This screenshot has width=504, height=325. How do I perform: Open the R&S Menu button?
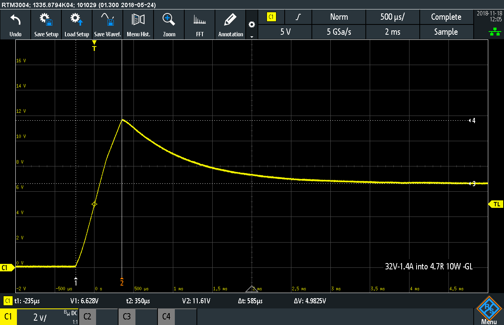pos(489,310)
